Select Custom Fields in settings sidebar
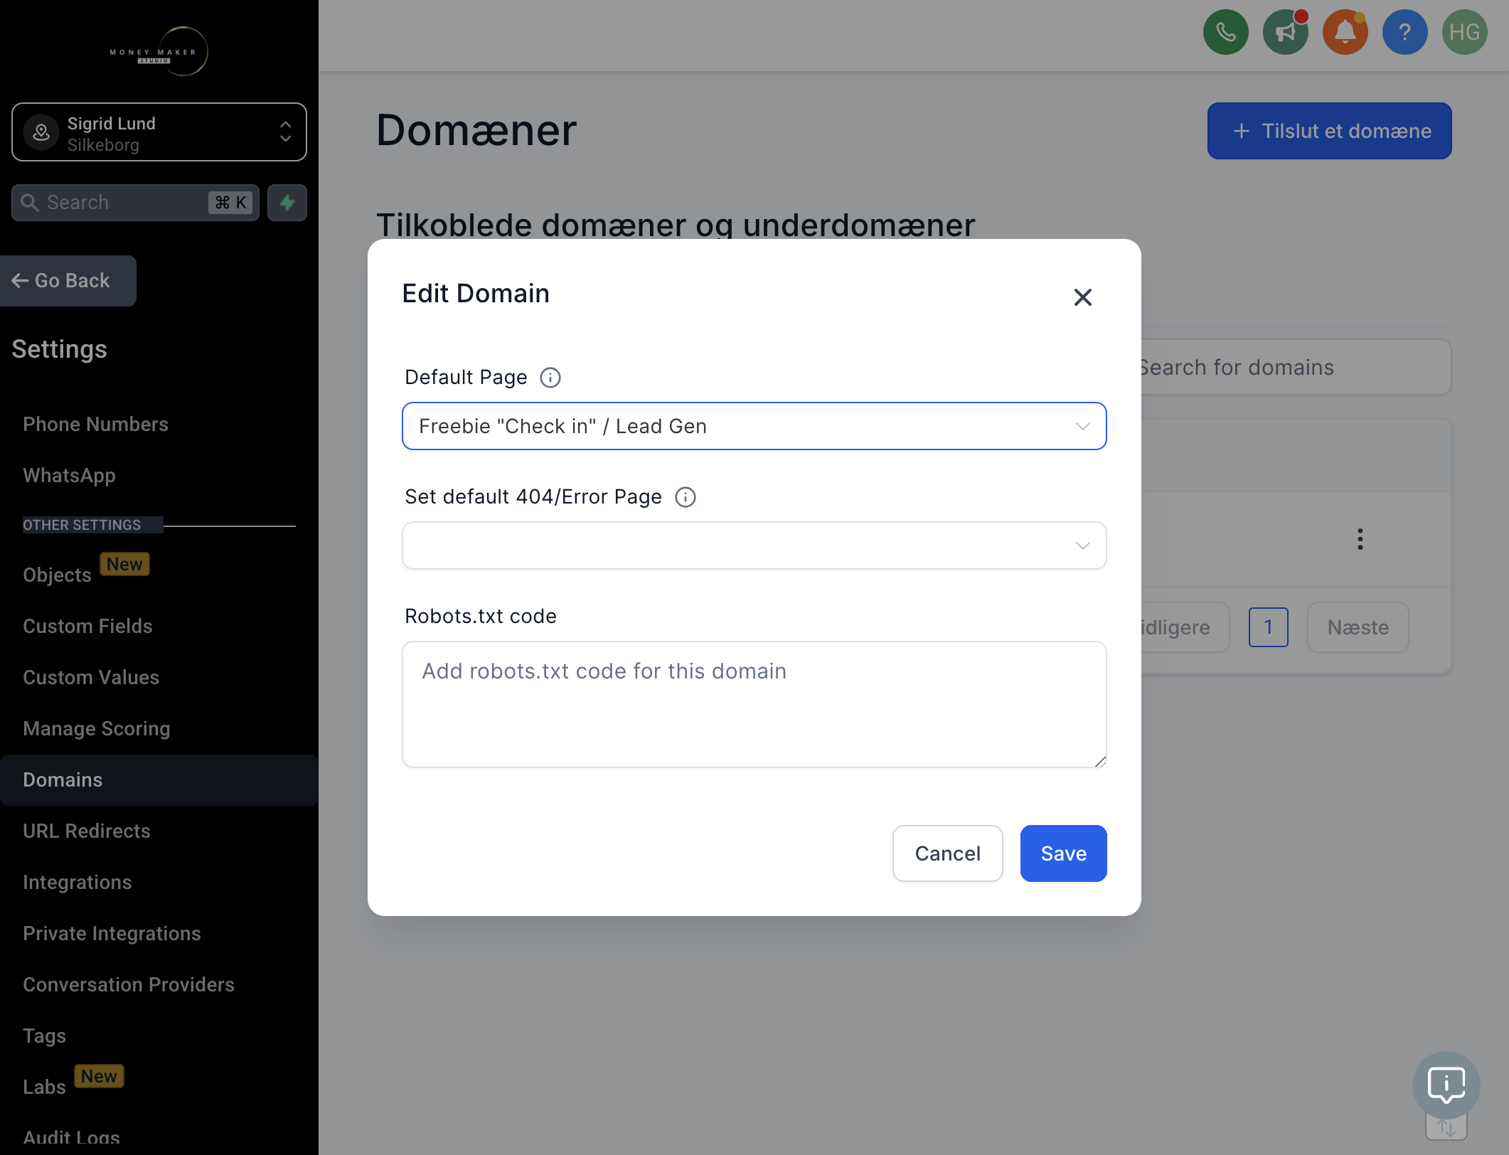1509x1155 pixels. 87,627
